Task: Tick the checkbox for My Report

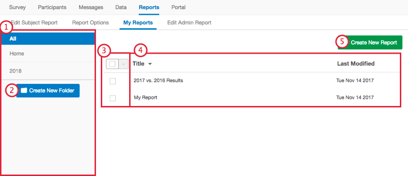Action: [112, 98]
